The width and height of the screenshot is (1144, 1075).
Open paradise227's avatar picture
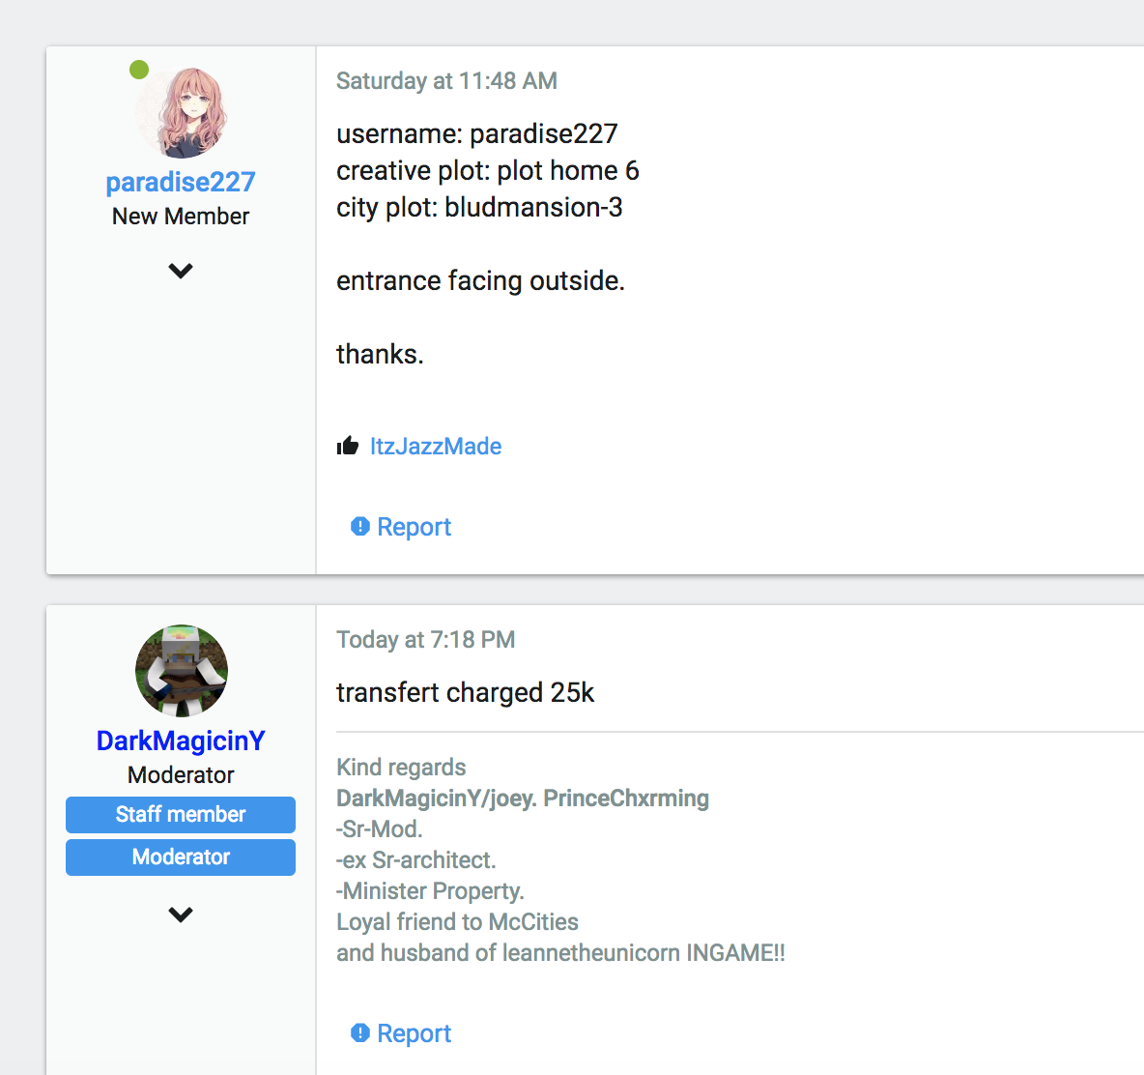[x=181, y=113]
